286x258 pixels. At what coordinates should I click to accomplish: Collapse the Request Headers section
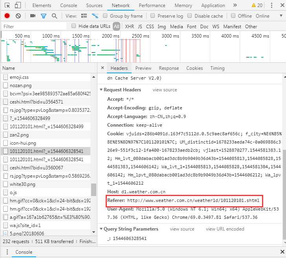101,89
